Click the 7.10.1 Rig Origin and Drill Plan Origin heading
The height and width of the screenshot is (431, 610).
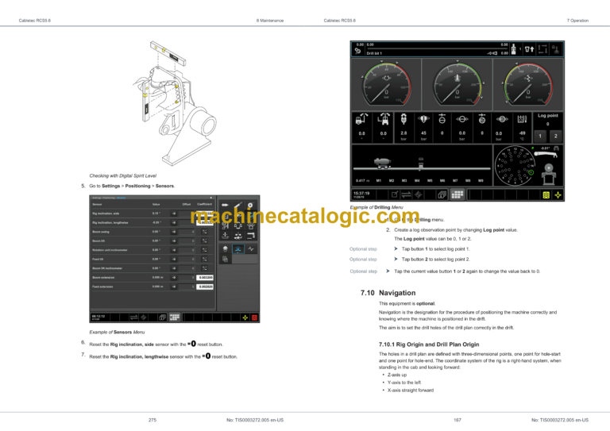coord(429,344)
